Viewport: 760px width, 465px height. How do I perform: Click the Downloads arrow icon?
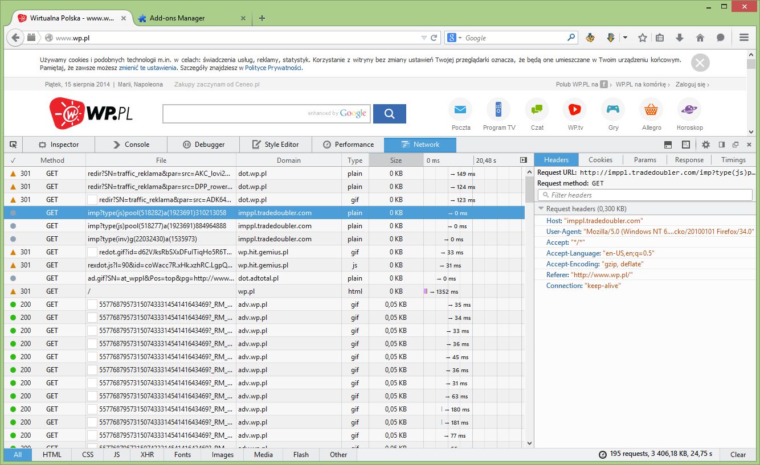[x=680, y=38]
